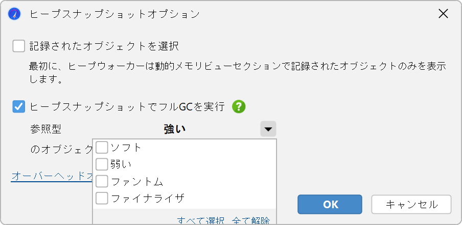Click the JProfiler gauge icon in title bar

click(14, 14)
